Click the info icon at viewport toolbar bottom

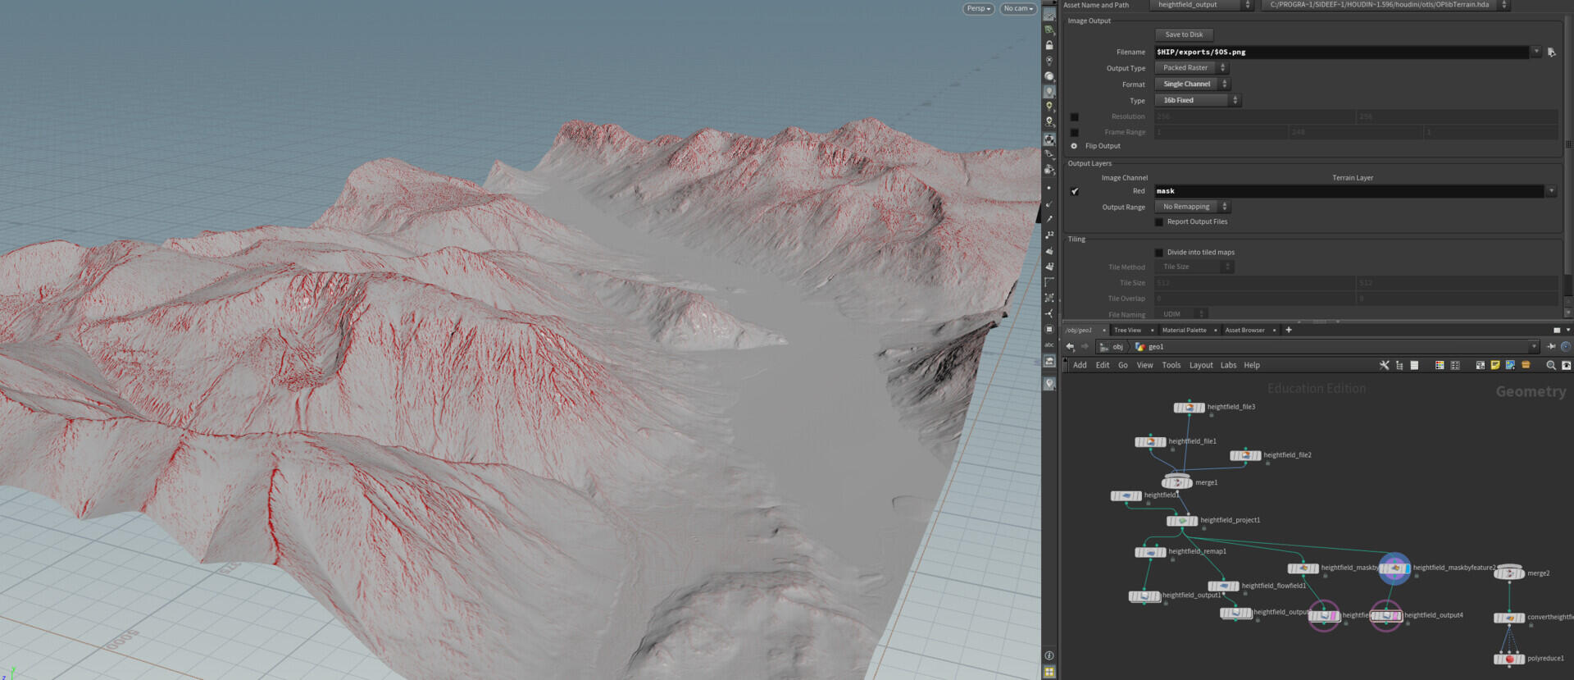(x=1049, y=655)
